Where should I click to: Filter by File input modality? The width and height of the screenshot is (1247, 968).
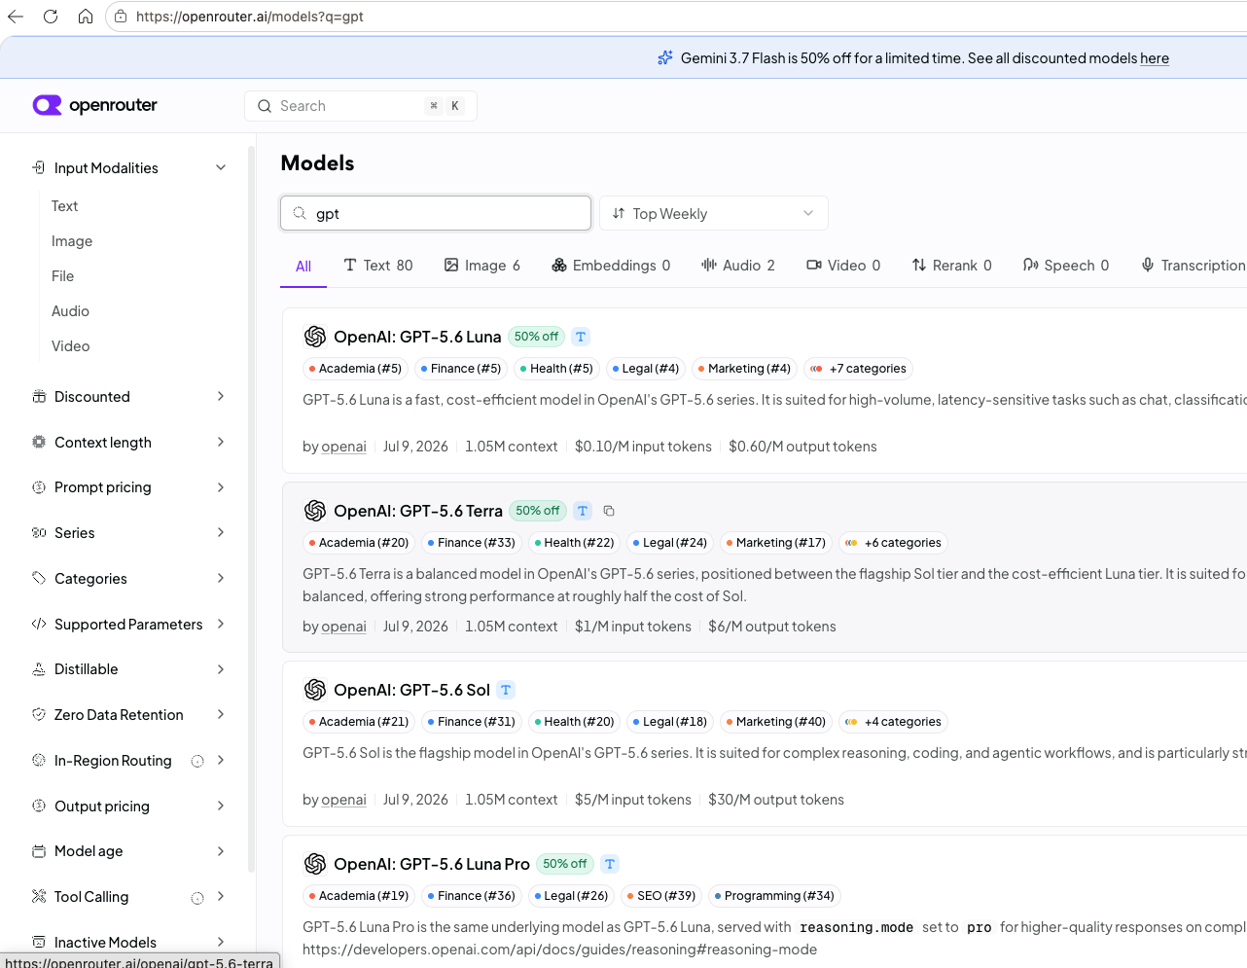(63, 276)
